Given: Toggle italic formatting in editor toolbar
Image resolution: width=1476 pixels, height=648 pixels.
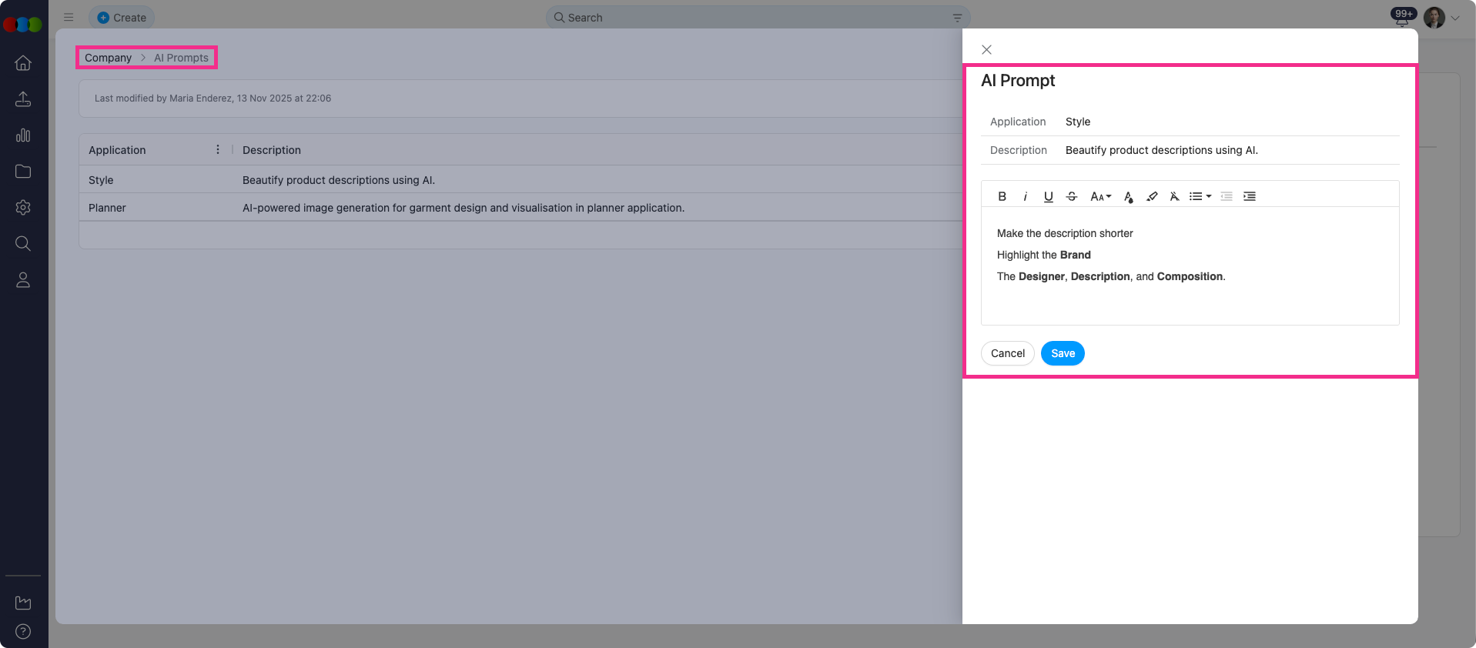Looking at the screenshot, I should coord(1025,196).
